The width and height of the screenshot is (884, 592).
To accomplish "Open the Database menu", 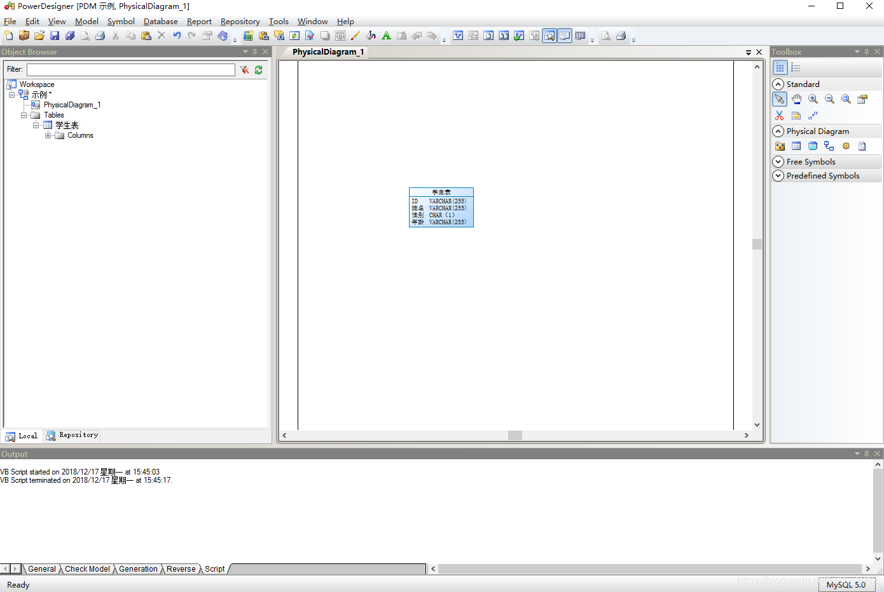I will pyautogui.click(x=161, y=21).
